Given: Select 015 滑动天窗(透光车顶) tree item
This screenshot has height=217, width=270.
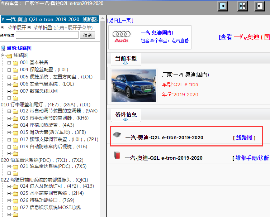Looking at the screenshot, I should [x=53, y=132].
